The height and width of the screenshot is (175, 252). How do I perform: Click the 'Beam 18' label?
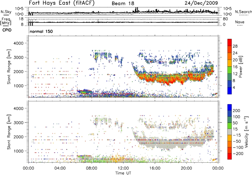click(x=123, y=3)
